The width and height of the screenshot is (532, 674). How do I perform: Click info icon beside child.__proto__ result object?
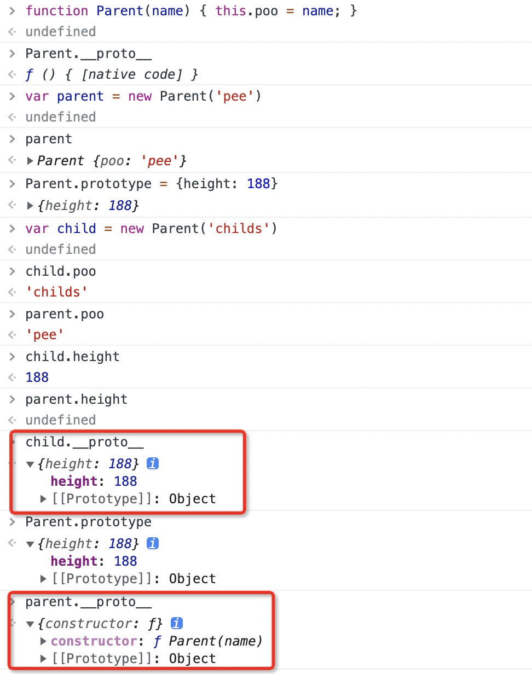pyautogui.click(x=153, y=463)
